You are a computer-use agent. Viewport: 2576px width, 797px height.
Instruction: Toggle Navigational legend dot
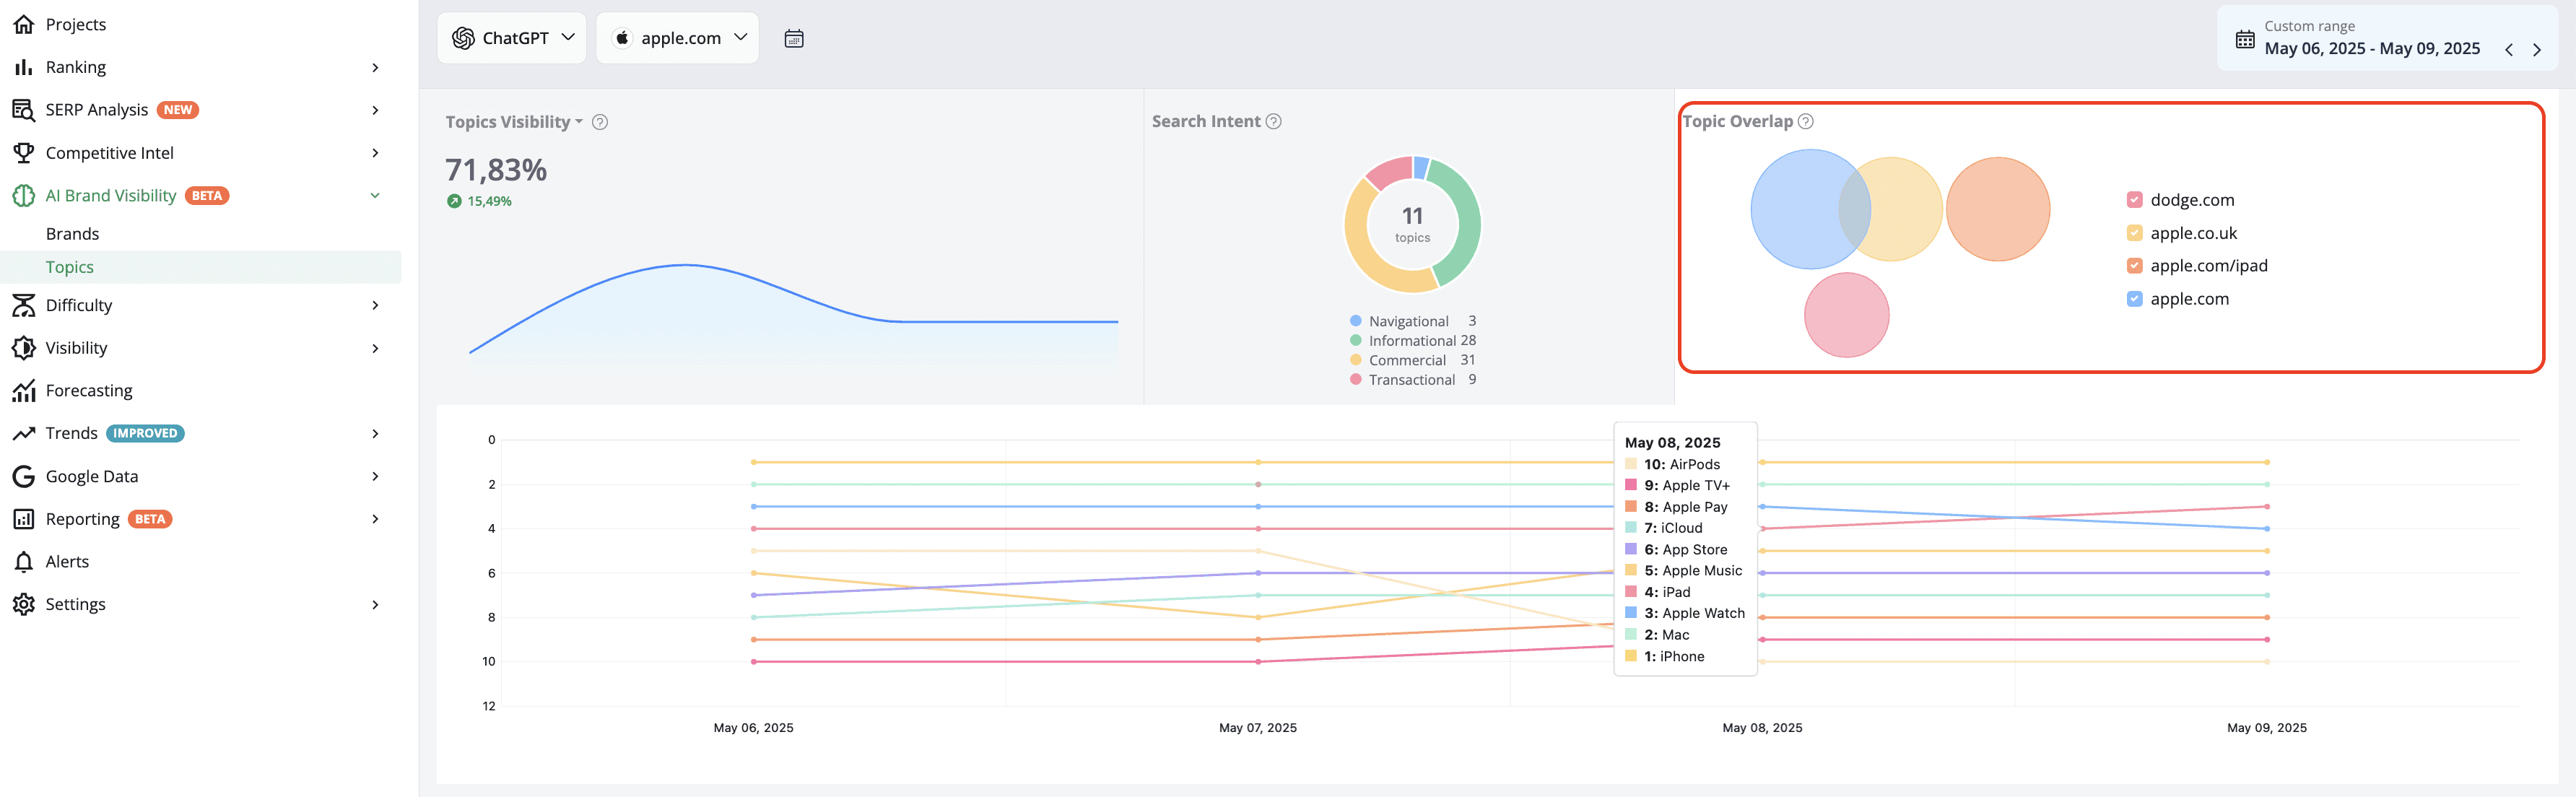tap(1356, 321)
